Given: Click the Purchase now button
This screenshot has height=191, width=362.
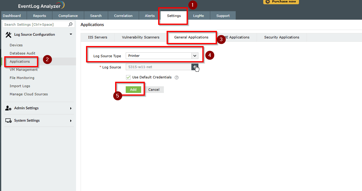Looking at the screenshot, I should point(281,2).
